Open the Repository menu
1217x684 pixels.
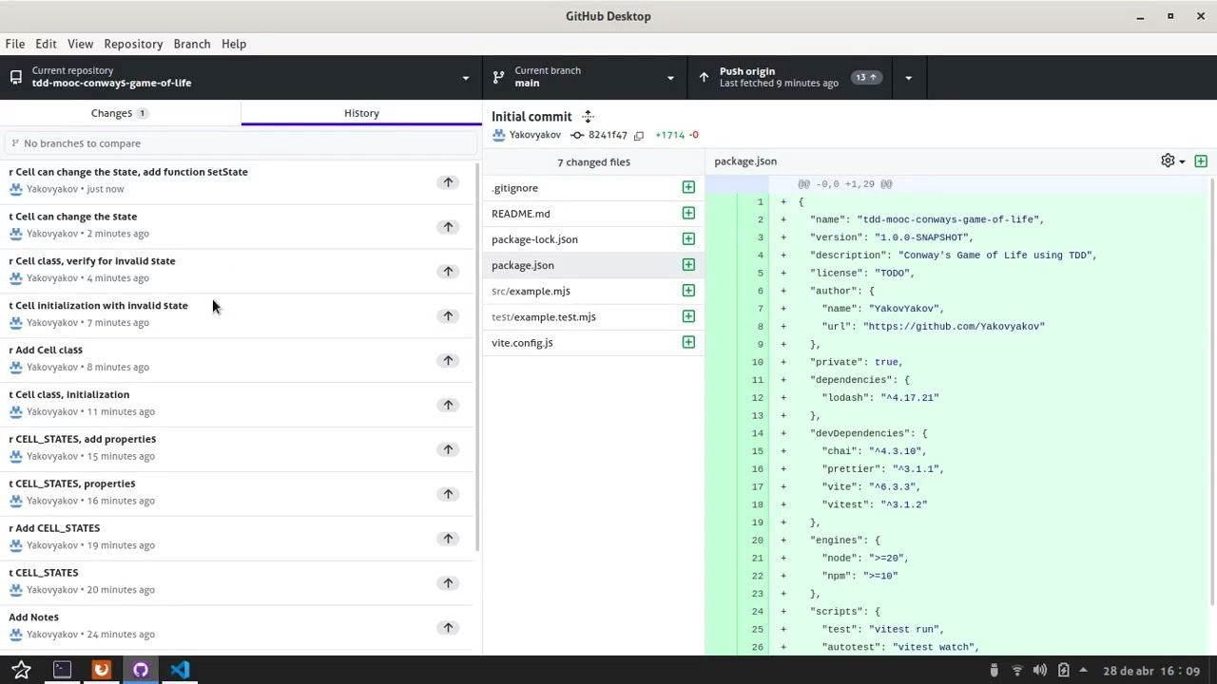(x=133, y=44)
